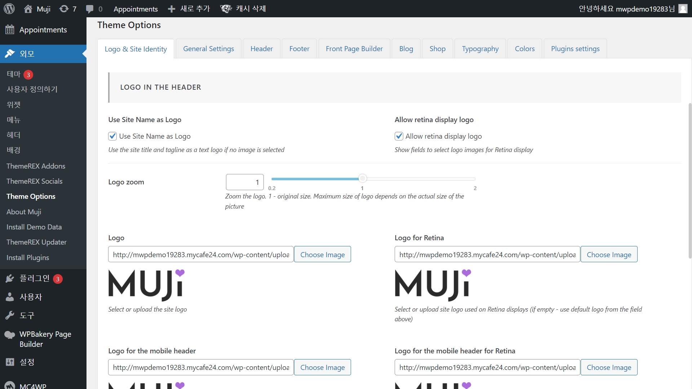Click the 외모 paintbrush icon
The image size is (692, 389).
10,54
